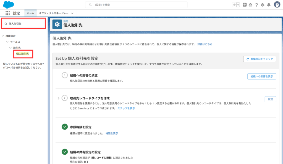Screen dimensions: 283x164
Task: Open the notifications bell
Action: (269, 5)
